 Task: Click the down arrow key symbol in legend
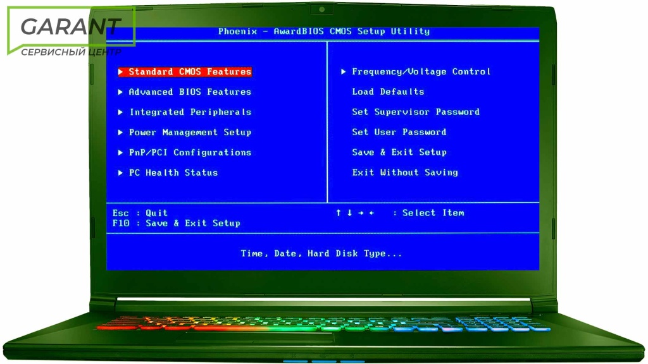tap(349, 213)
